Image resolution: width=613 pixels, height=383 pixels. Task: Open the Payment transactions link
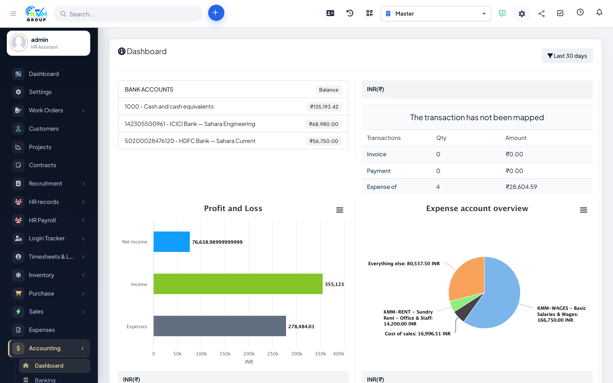click(x=379, y=171)
